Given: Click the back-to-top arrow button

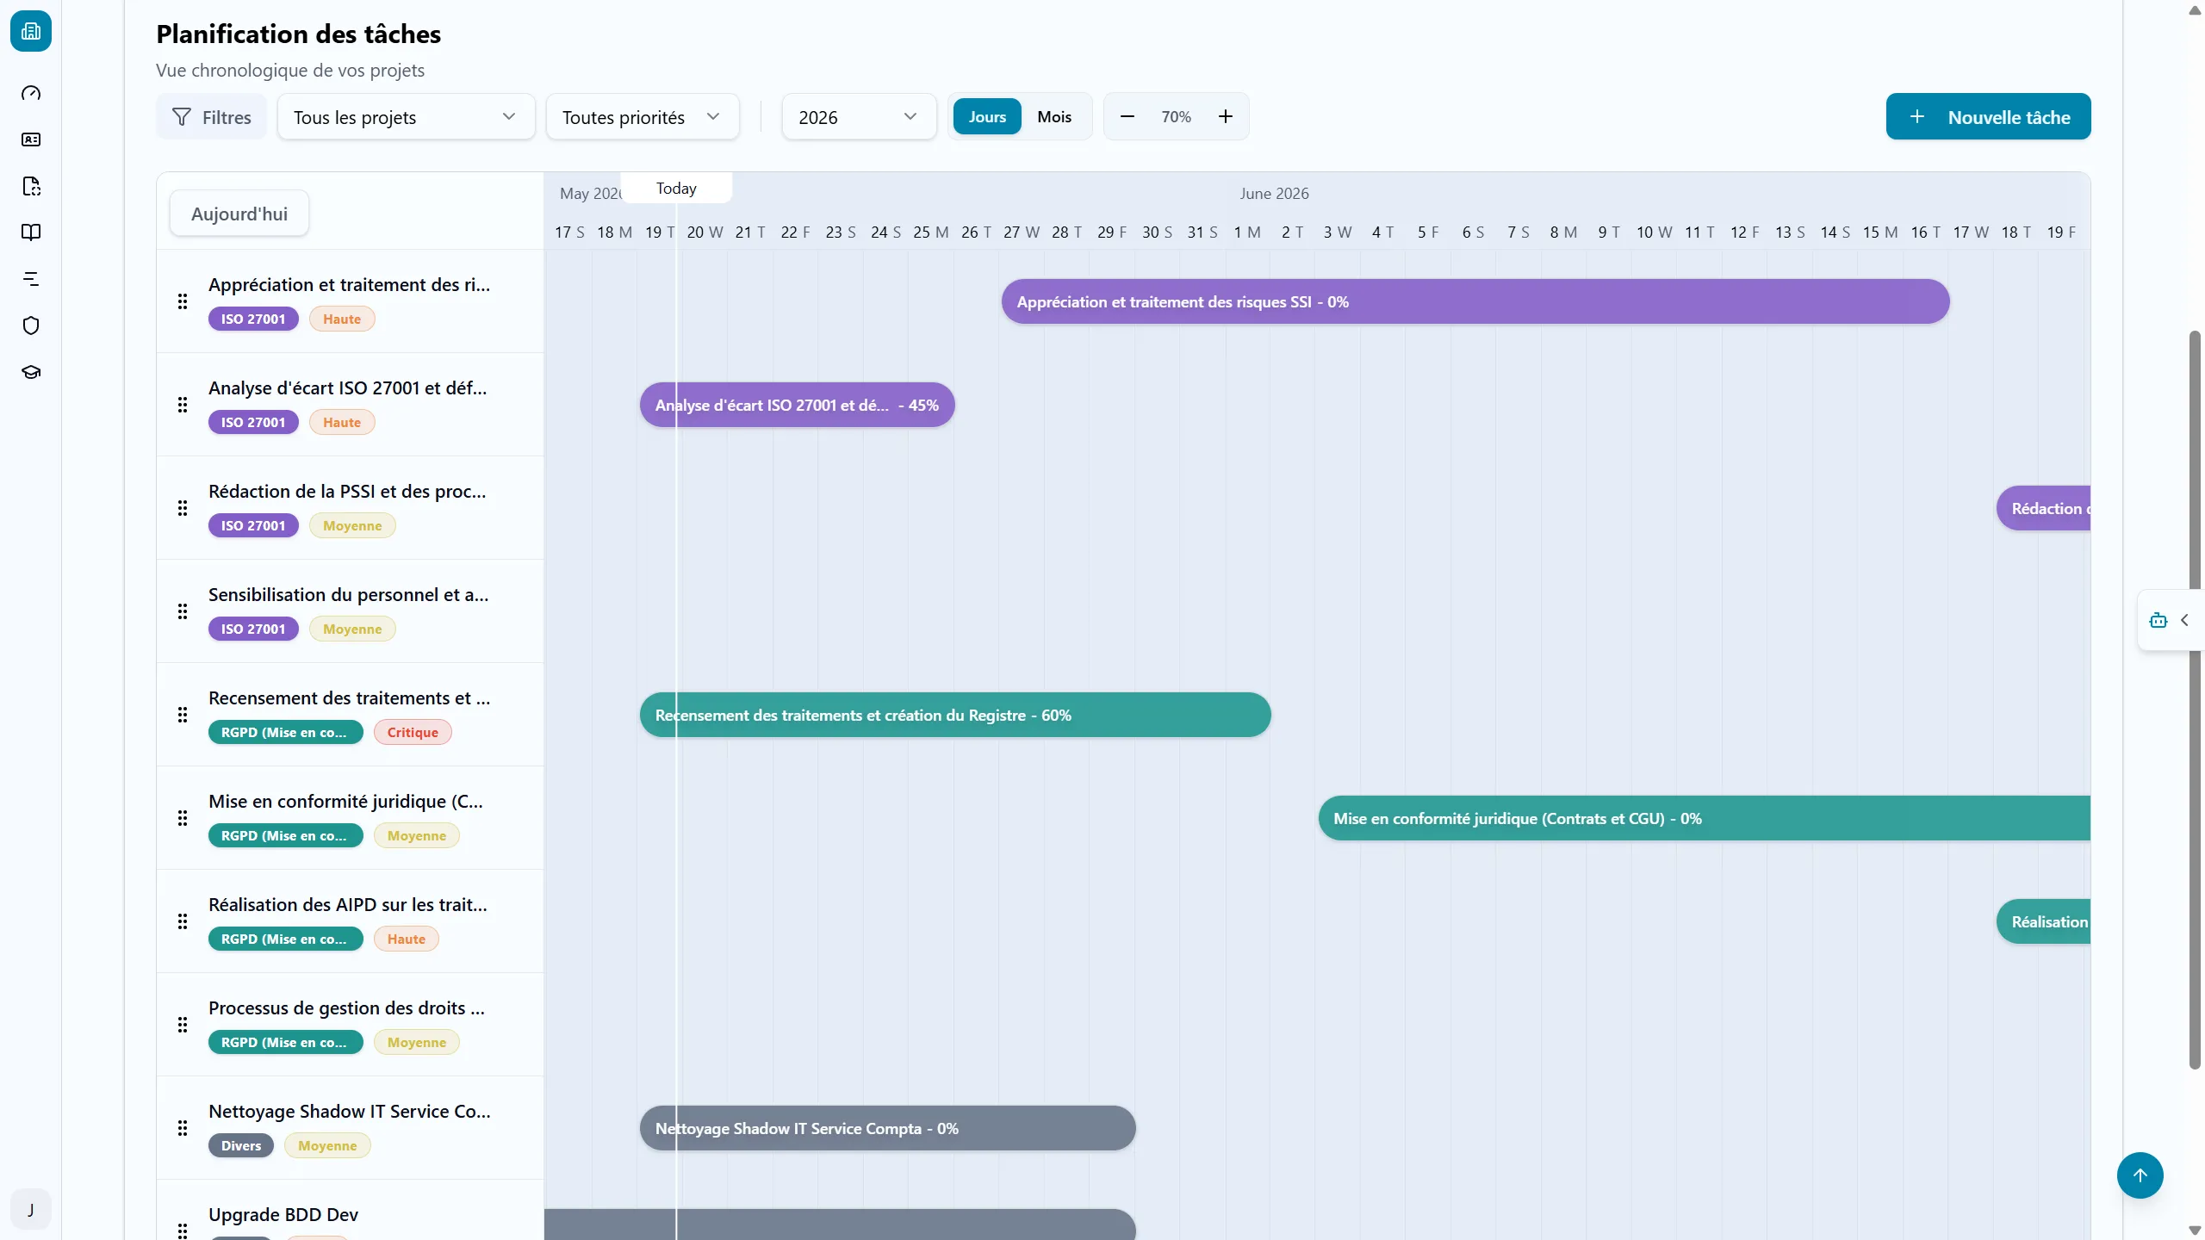Looking at the screenshot, I should point(2140,1175).
